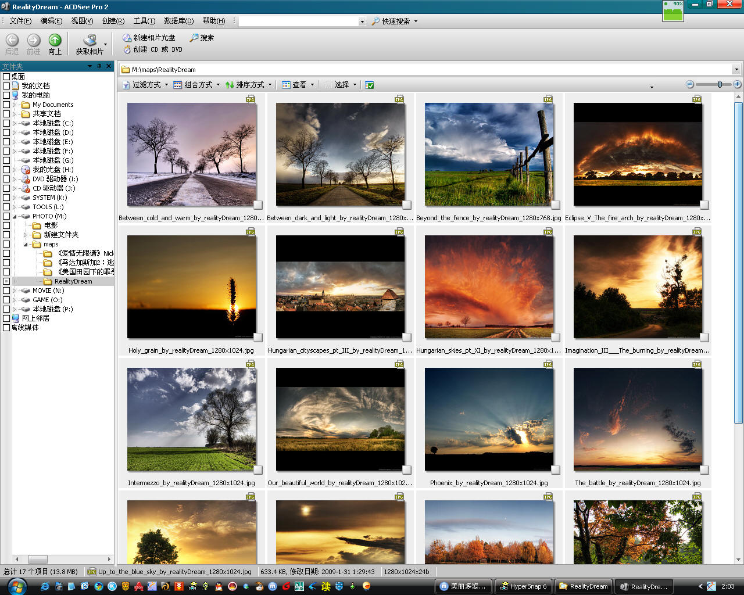Tick the checkbox beside My Documents
The width and height of the screenshot is (744, 595).
[x=6, y=105]
